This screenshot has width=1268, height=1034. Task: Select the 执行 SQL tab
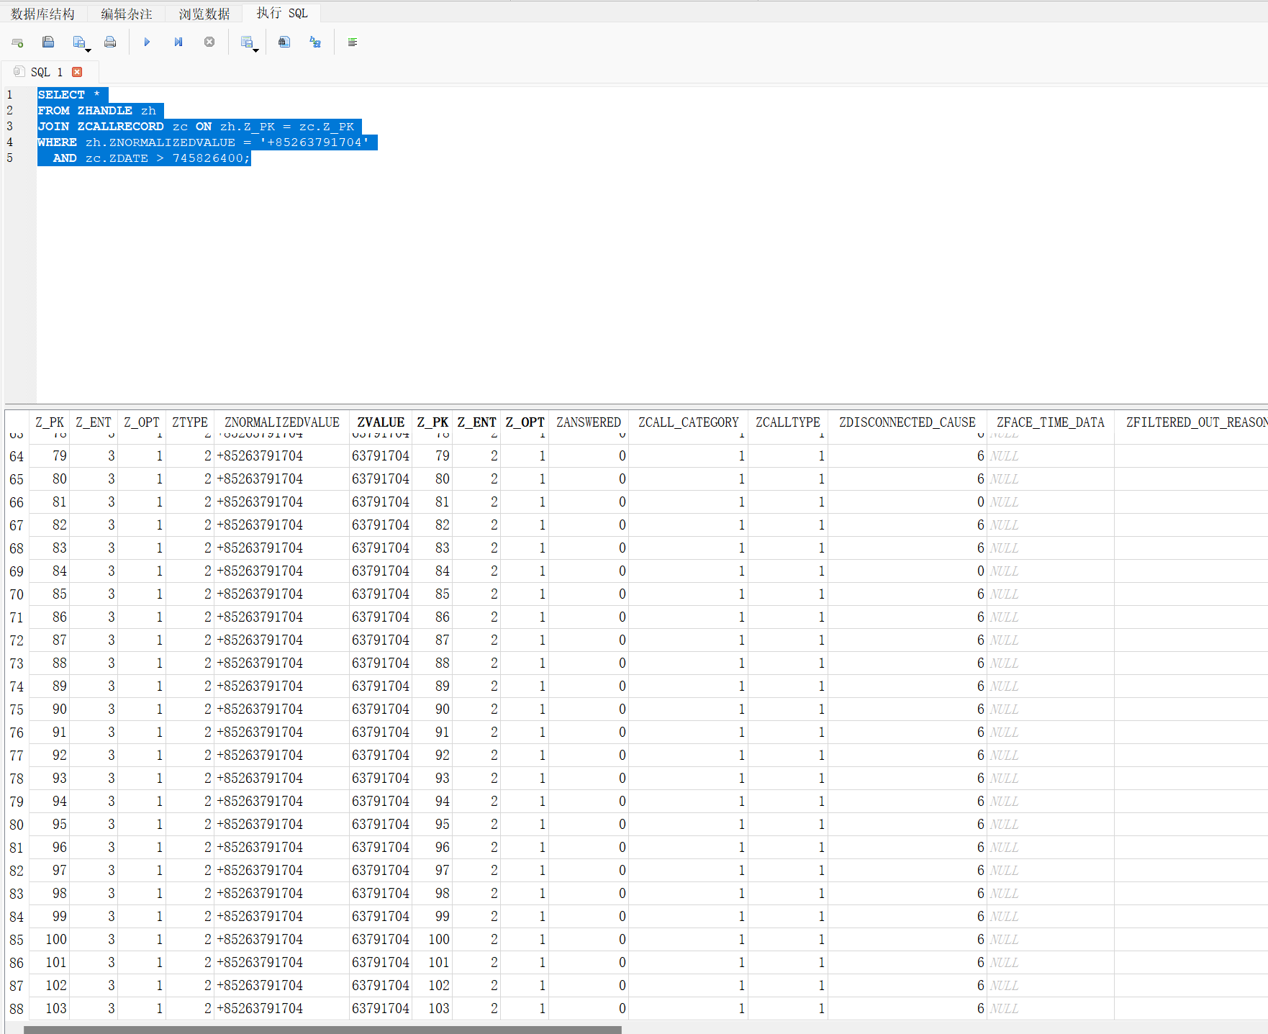pos(282,13)
